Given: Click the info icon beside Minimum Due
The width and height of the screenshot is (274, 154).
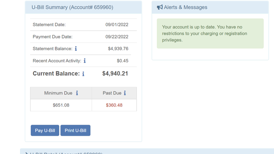Looking at the screenshot, I should pos(77,93).
